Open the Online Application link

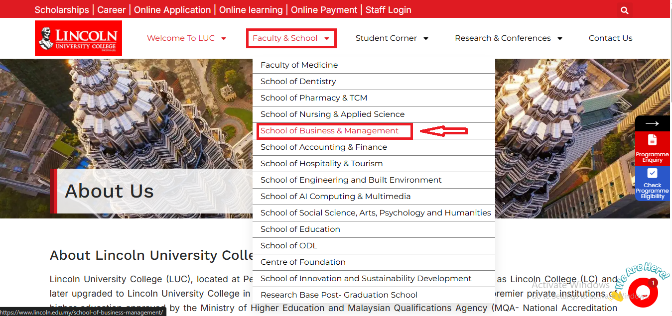tap(172, 10)
